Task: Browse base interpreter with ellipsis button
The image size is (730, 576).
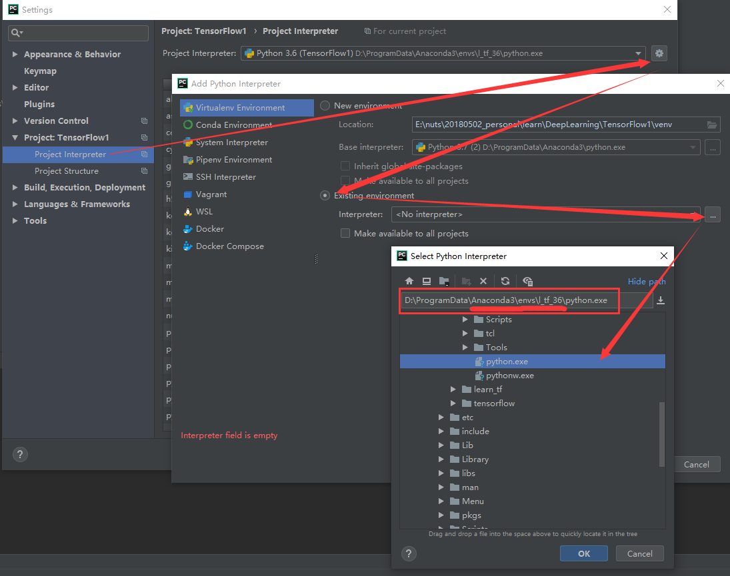Action: tap(713, 147)
